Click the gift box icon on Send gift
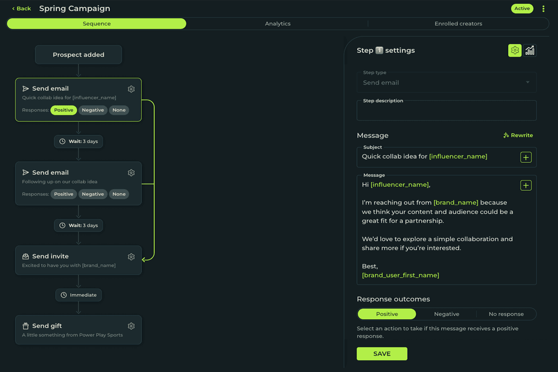558x372 pixels. (x=26, y=326)
